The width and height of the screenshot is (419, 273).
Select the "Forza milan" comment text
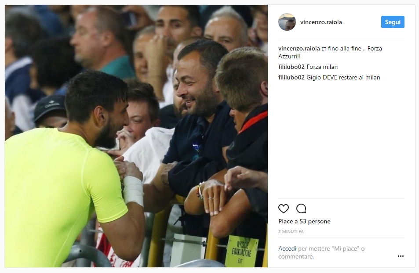click(322, 67)
